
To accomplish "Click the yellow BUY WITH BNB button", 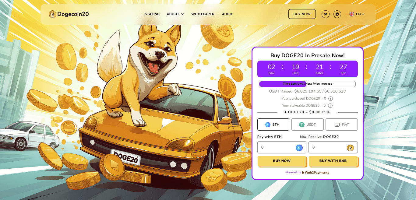I will coord(333,161).
